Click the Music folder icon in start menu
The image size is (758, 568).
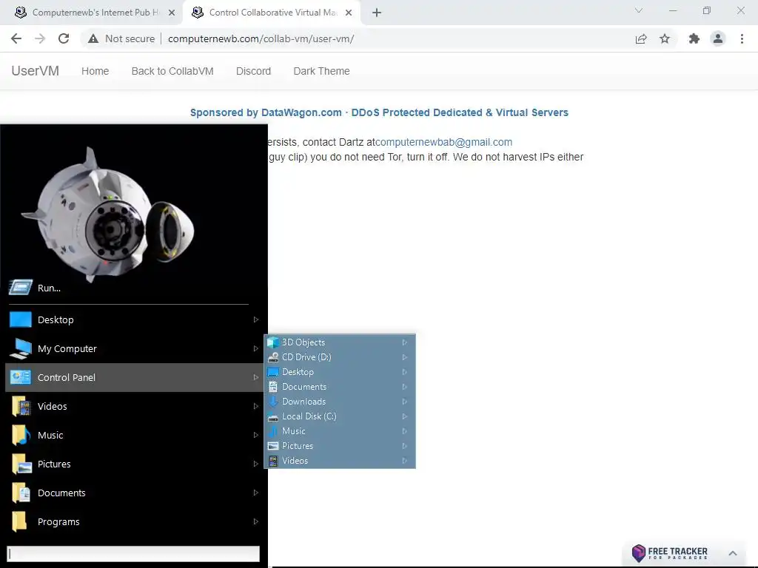[x=21, y=435]
